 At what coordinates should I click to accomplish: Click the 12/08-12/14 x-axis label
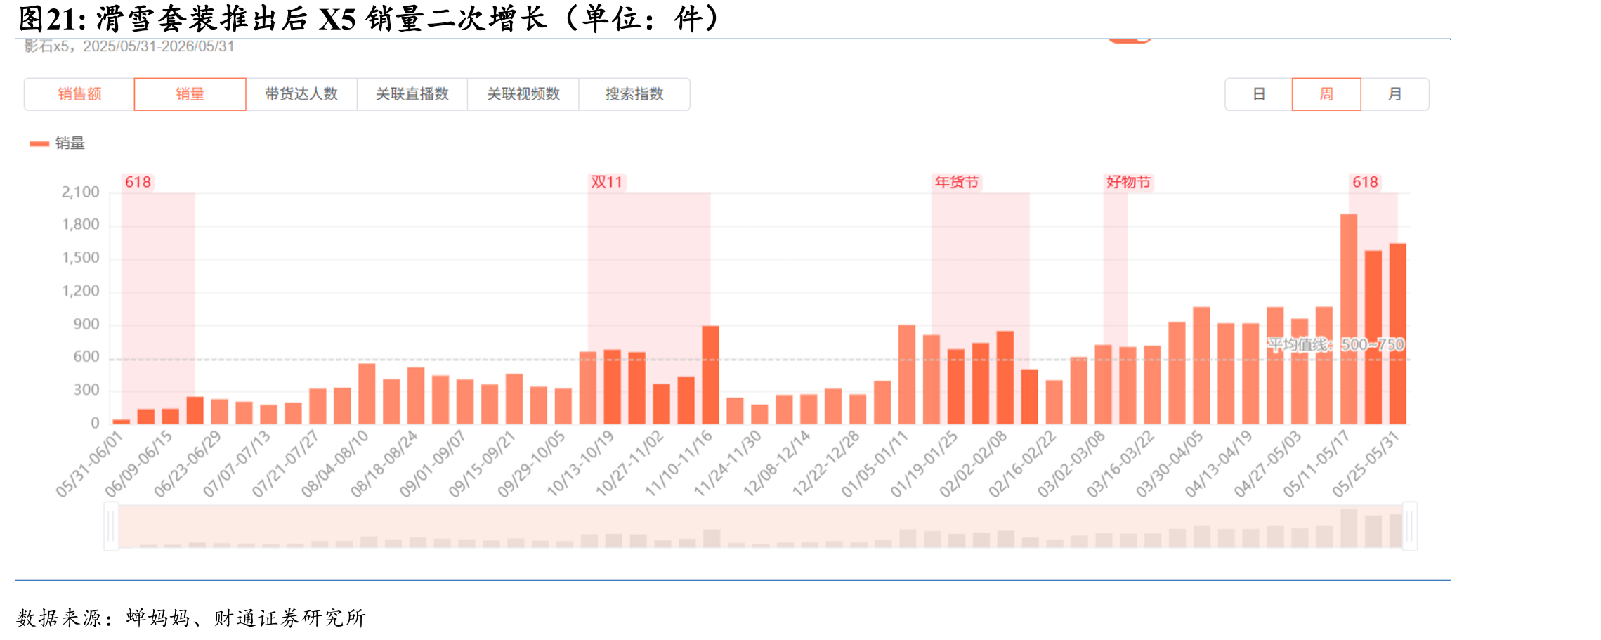[x=777, y=464]
